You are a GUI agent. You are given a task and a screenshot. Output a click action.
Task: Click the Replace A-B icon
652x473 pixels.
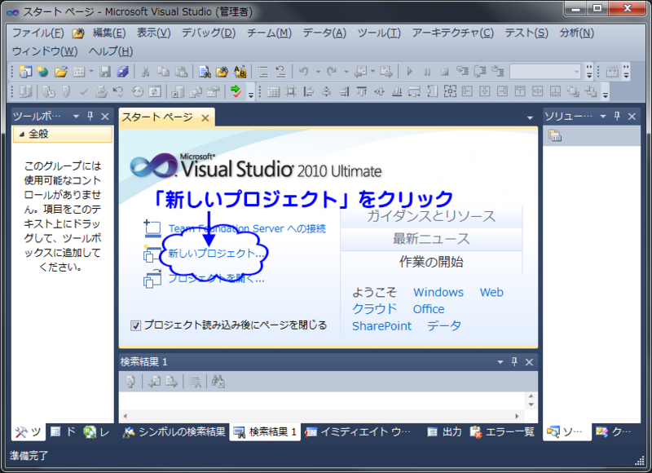coord(240,72)
